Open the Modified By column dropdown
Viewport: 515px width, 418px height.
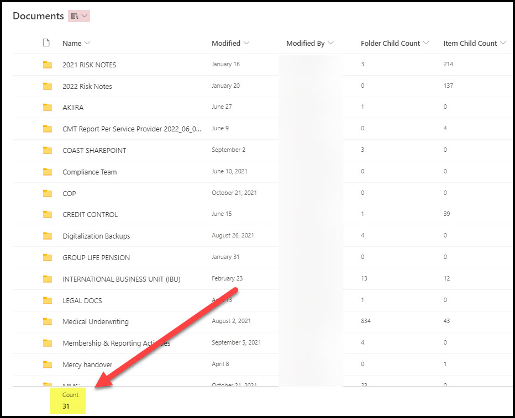tap(331, 43)
